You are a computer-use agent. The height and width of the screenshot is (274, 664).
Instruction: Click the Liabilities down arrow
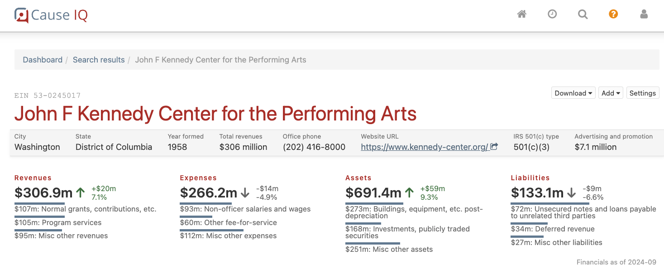[571, 192]
